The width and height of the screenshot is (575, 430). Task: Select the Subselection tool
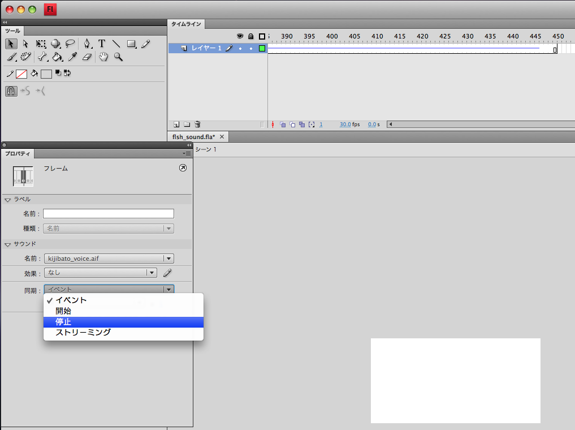coord(25,44)
